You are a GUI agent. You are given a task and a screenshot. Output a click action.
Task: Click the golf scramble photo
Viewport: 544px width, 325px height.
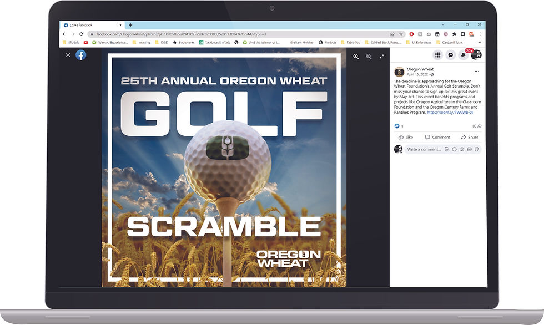pos(224,167)
